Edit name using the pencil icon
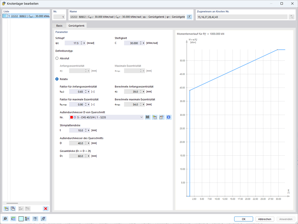The height and width of the screenshot is (224, 298). coord(189,17)
